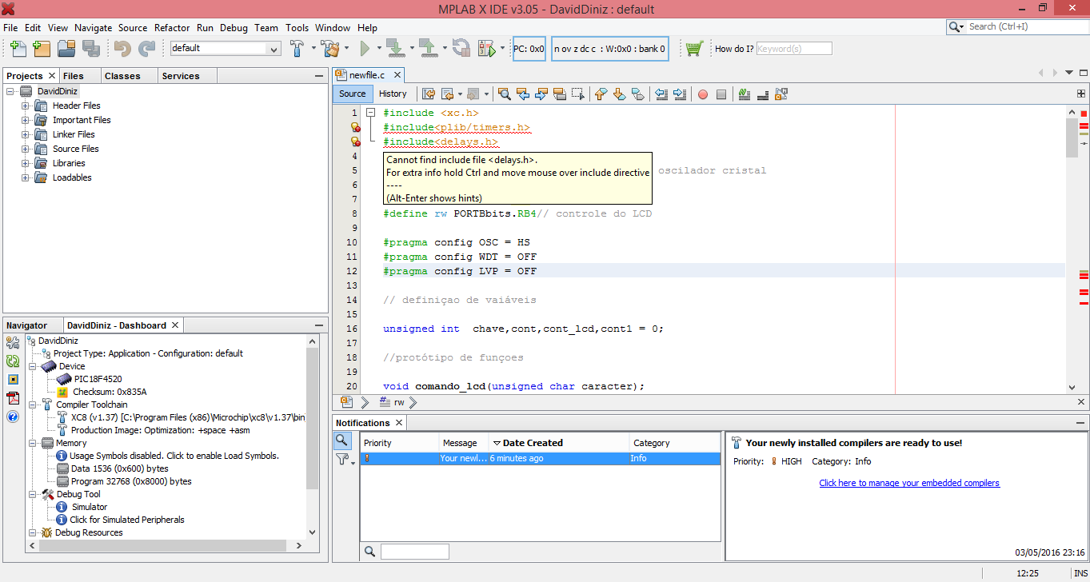Image resolution: width=1090 pixels, height=582 pixels.
Task: Click the Priority column header
Action: (x=399, y=443)
